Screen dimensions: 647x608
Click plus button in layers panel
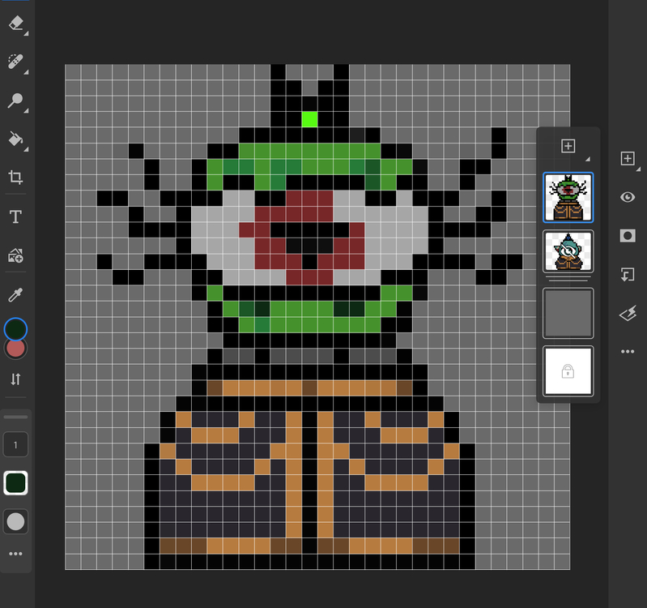coord(568,146)
